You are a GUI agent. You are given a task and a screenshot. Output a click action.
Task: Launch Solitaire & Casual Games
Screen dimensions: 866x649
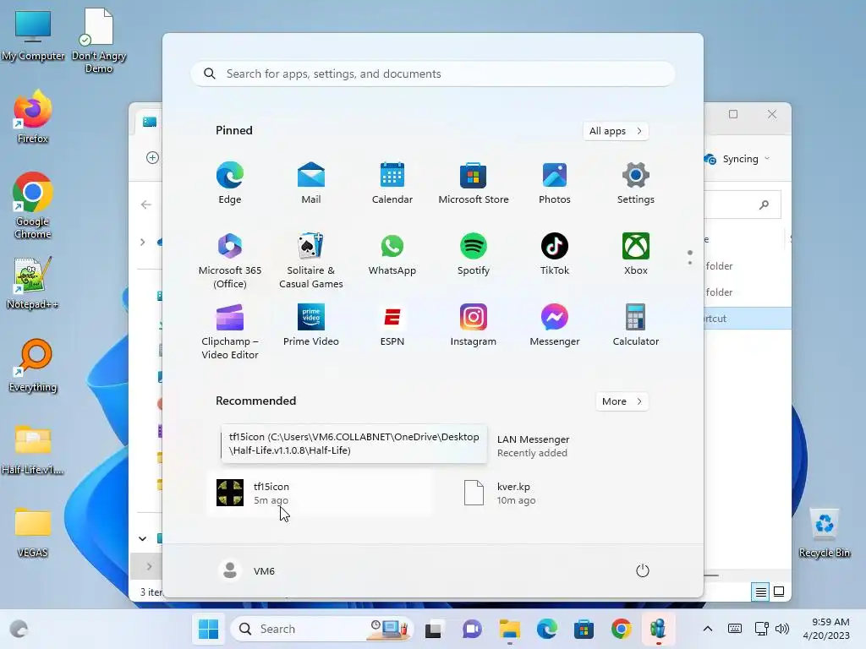pyautogui.click(x=311, y=260)
